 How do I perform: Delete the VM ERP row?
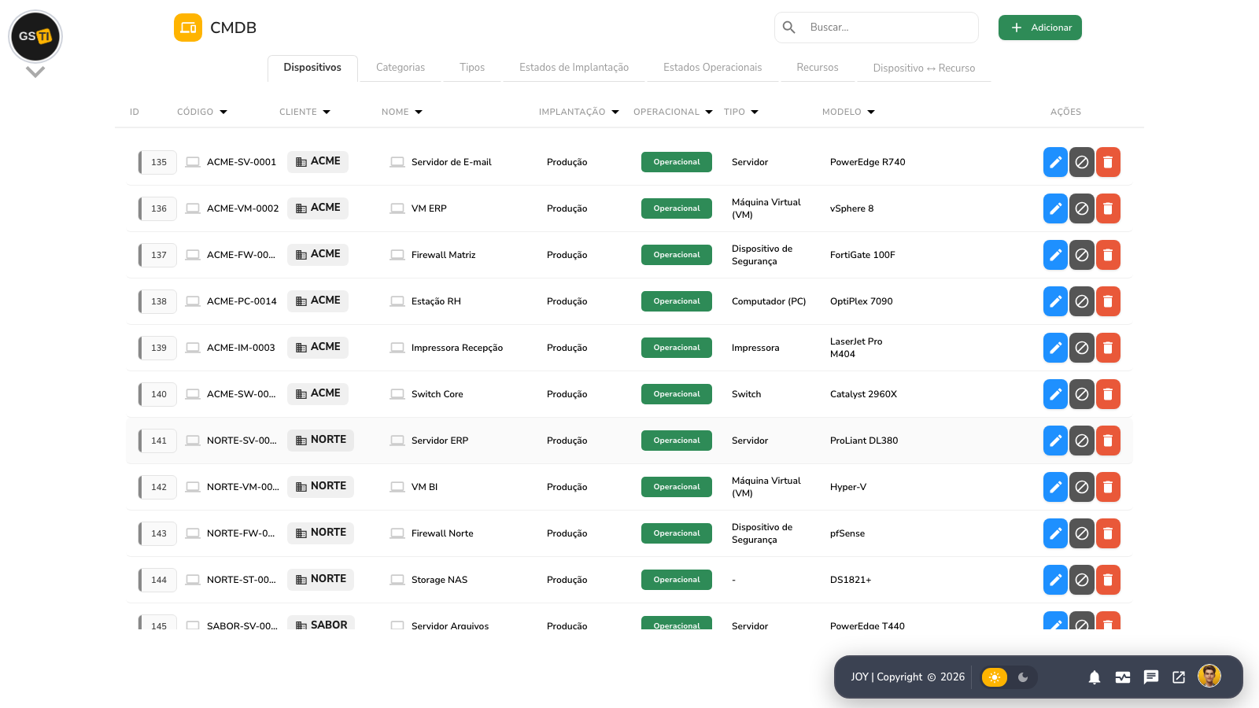1108,208
